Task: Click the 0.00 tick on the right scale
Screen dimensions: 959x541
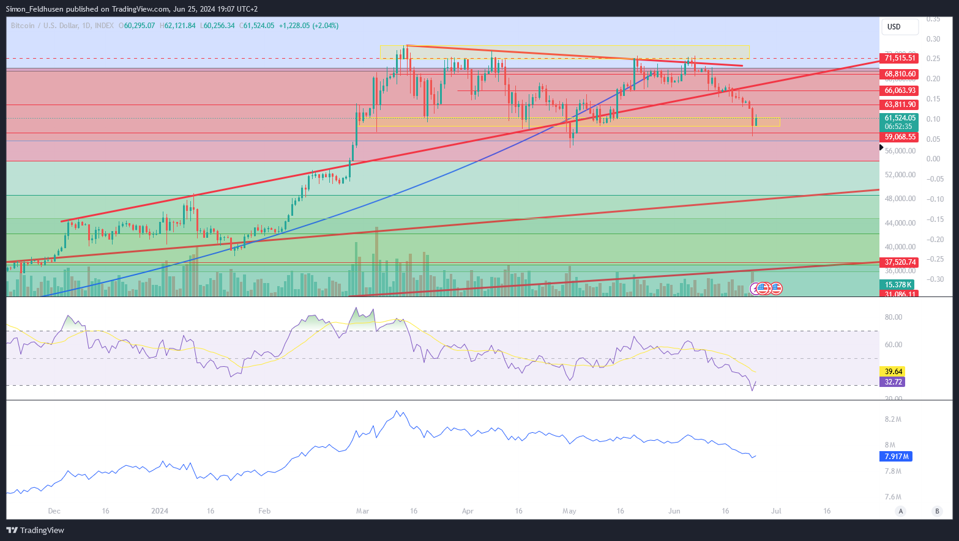Action: click(933, 159)
